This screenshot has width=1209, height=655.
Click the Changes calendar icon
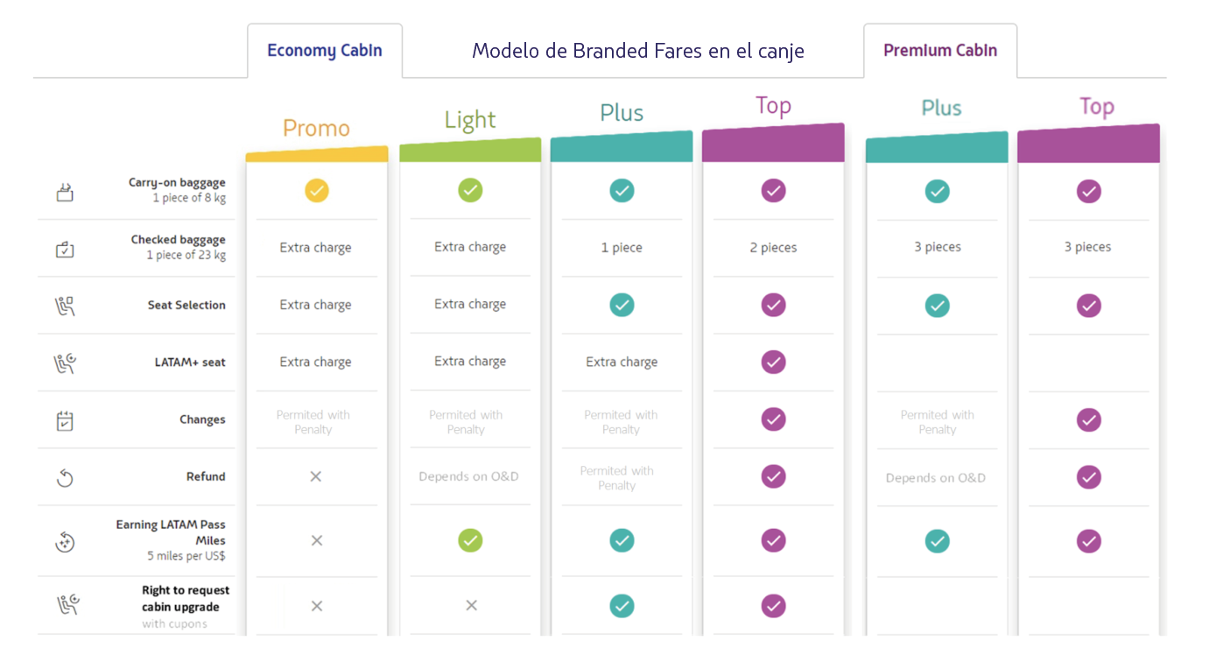click(65, 420)
